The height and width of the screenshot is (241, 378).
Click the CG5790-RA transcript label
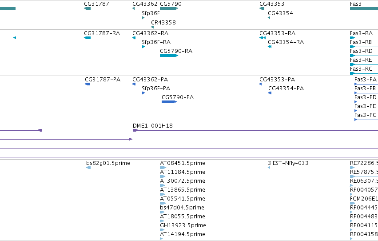[x=176, y=51]
